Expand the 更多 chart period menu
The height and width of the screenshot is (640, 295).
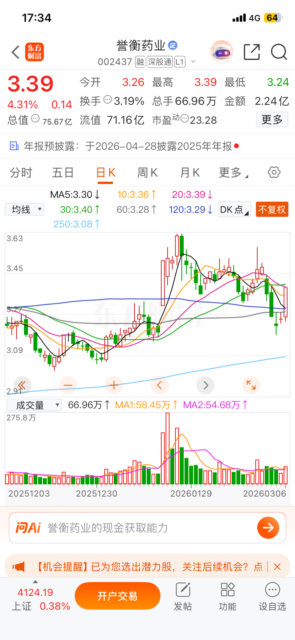point(233,173)
